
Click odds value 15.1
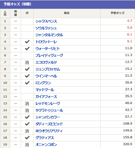point(129,69)
